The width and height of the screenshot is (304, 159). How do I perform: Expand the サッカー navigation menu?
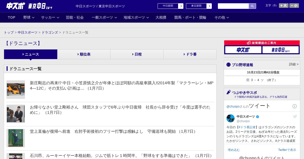[x=50, y=17]
